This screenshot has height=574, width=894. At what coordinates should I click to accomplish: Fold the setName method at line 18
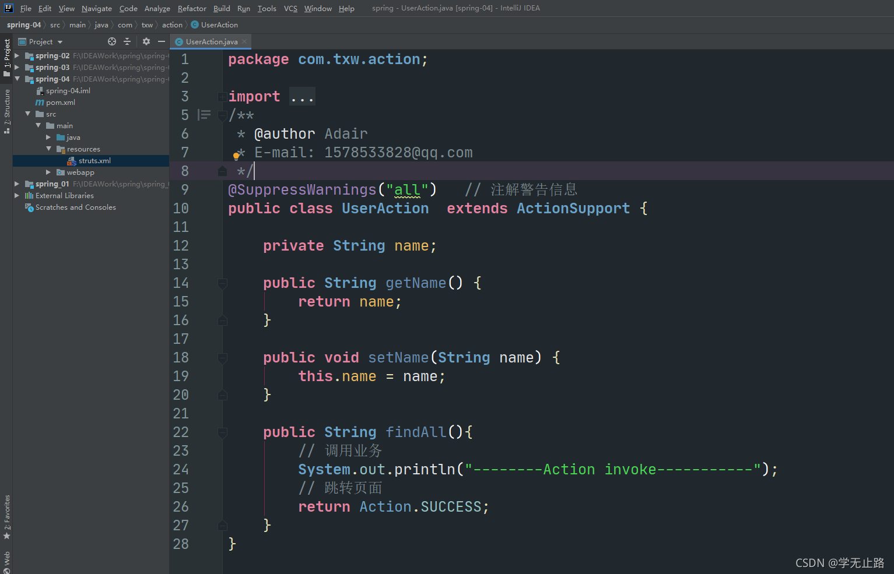[x=222, y=358]
